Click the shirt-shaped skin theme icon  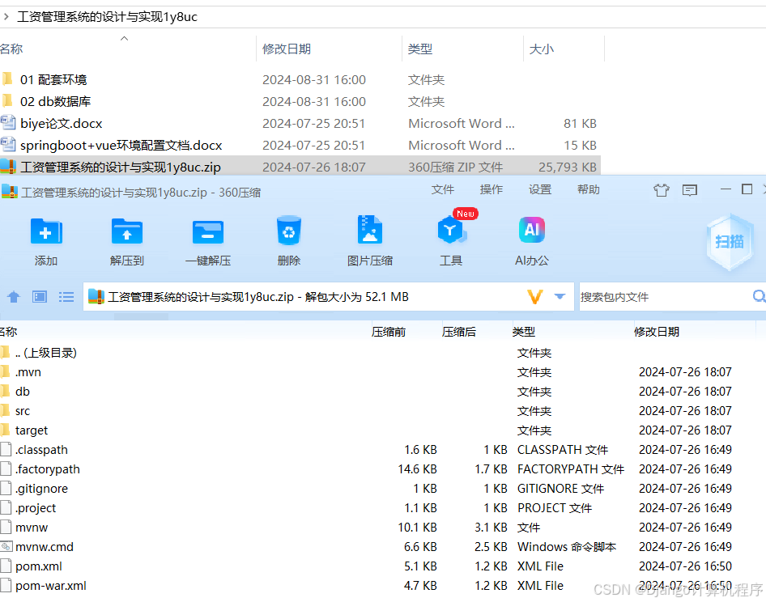tap(661, 189)
